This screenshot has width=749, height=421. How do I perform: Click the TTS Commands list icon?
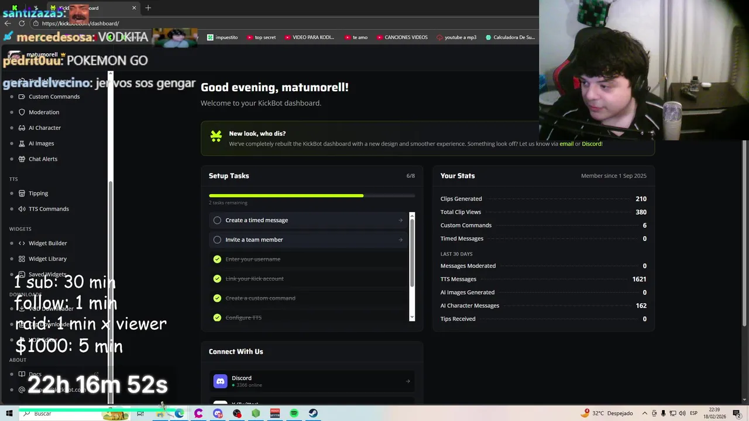pos(22,209)
